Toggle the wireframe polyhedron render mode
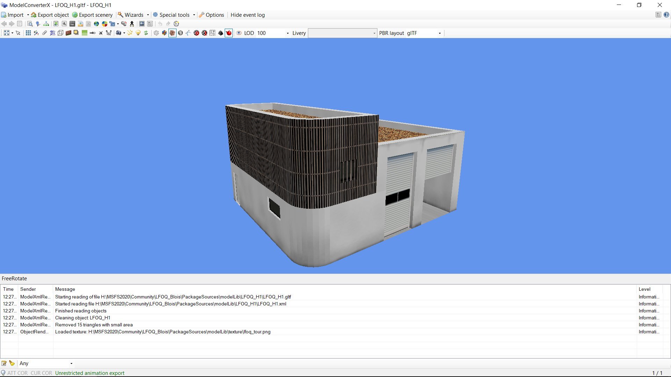Image resolution: width=671 pixels, height=377 pixels. 156,33
